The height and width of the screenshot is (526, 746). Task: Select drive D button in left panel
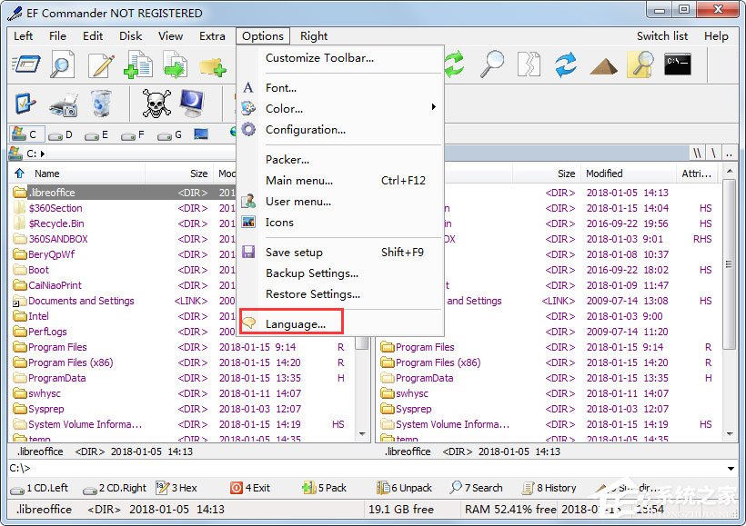61,135
